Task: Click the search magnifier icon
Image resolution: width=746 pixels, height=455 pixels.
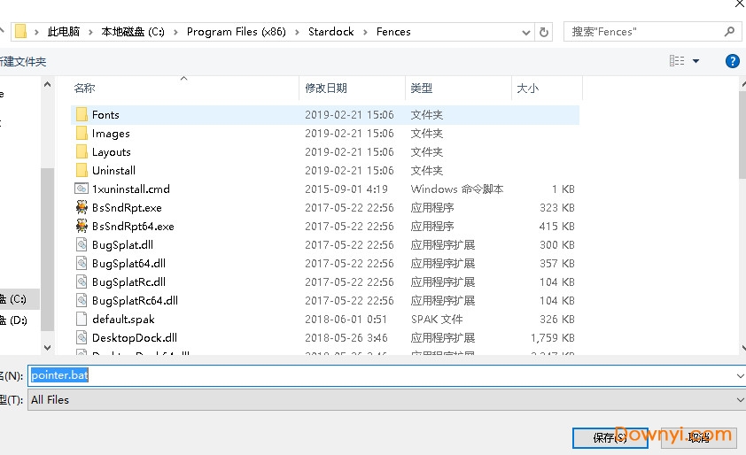Action: tap(730, 32)
